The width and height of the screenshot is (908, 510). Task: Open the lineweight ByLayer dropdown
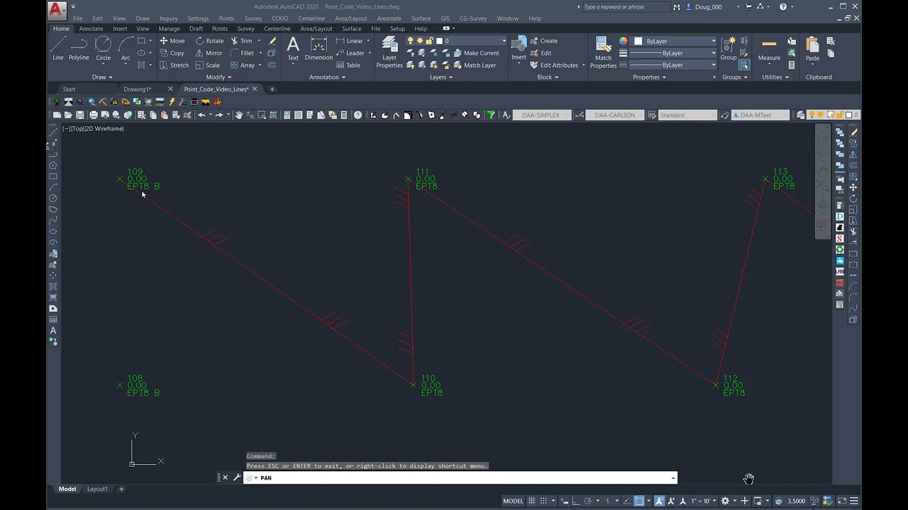tap(675, 53)
